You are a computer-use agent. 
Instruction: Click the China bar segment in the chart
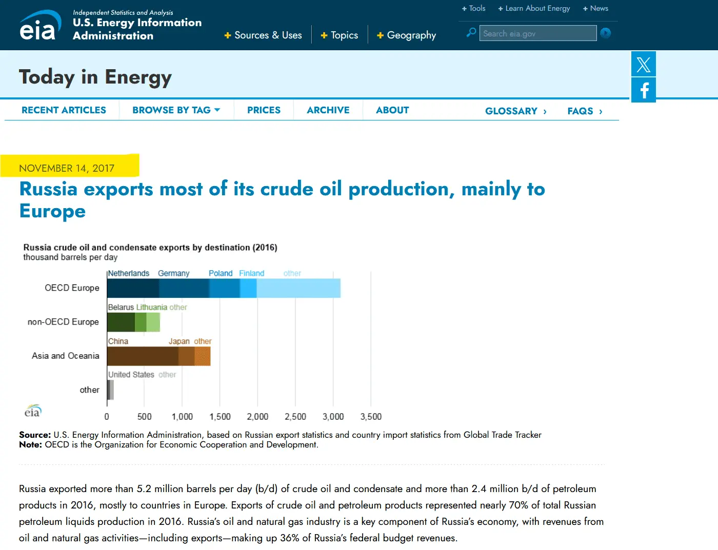(143, 356)
